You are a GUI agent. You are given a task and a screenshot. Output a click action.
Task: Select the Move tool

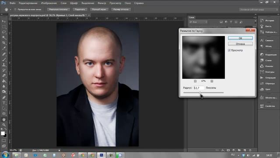[4, 22]
